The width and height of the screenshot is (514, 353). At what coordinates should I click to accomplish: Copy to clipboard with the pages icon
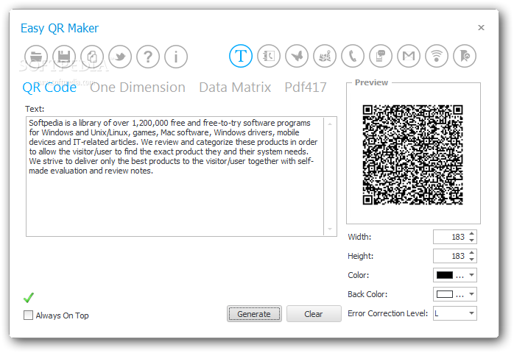(x=92, y=57)
